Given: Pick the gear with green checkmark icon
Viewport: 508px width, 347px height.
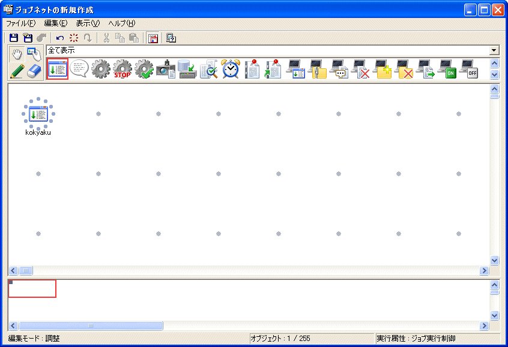Looking at the screenshot, I should click(x=144, y=69).
